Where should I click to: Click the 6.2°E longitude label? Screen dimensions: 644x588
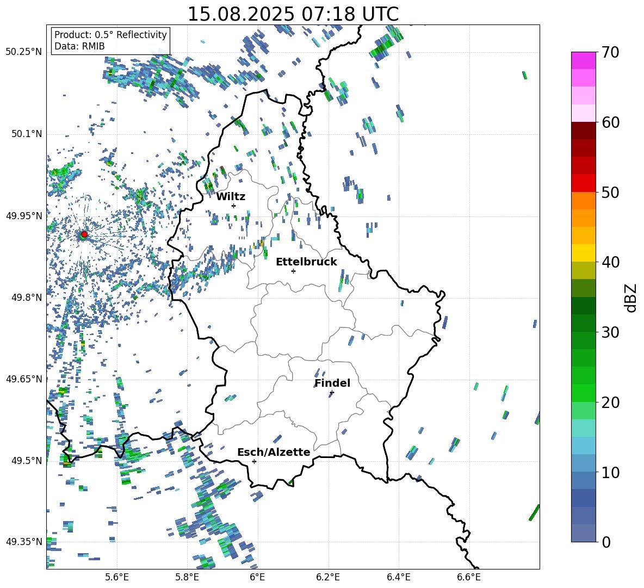[x=328, y=577]
